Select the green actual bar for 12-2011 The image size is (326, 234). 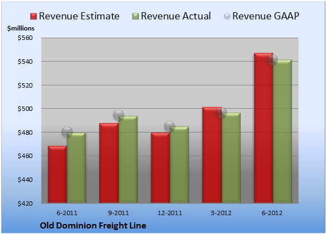tap(179, 165)
